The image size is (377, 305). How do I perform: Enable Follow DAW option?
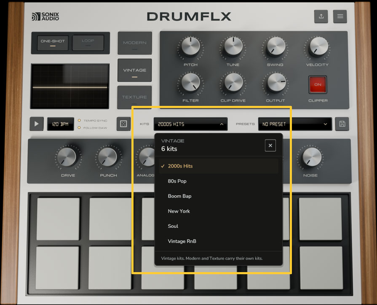coord(93,128)
